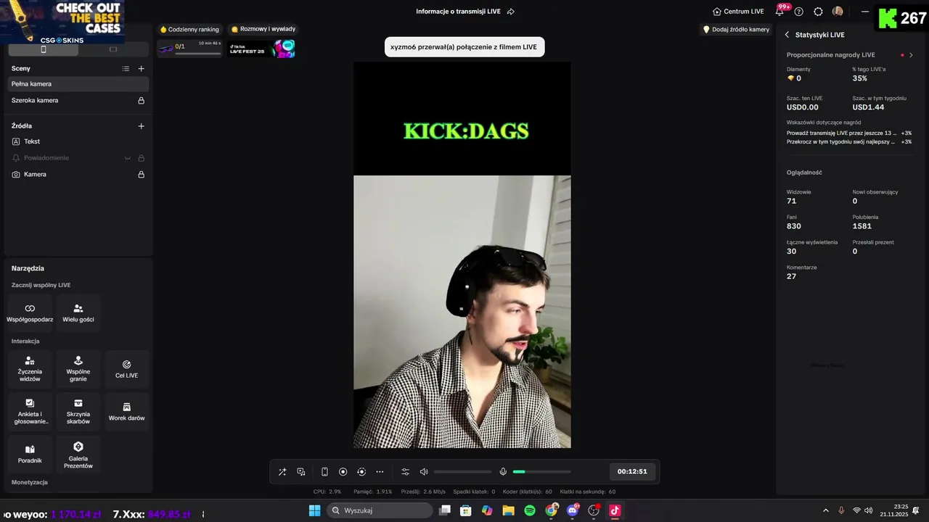The height and width of the screenshot is (522, 929).
Task: Open the Poradnik guide tool
Action: 30,454
